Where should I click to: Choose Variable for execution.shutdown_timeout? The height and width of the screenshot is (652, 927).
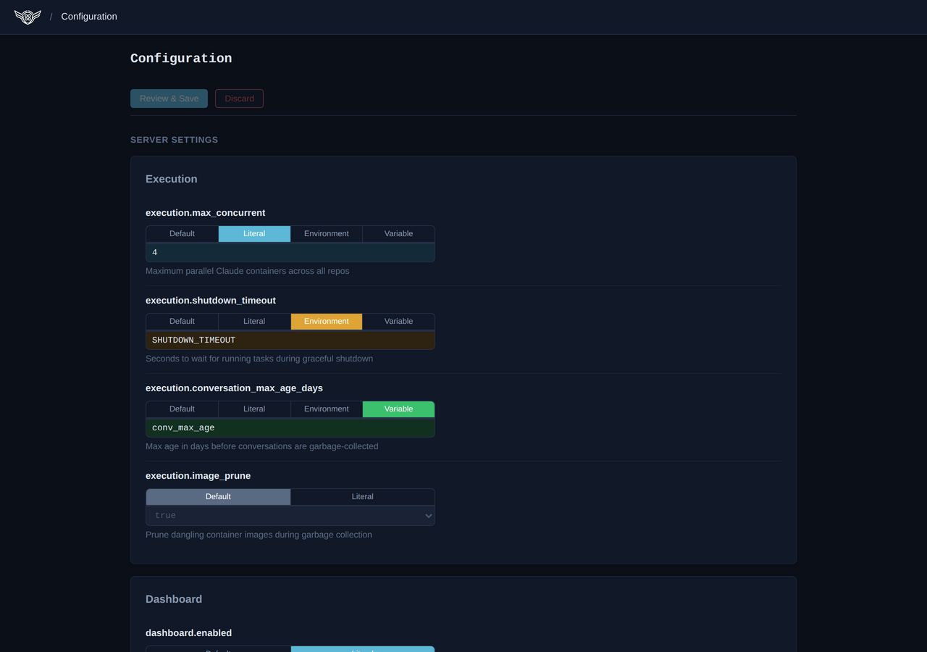(398, 322)
